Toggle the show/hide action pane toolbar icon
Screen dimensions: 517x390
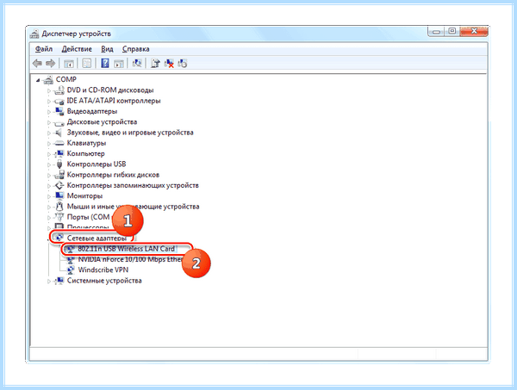[x=118, y=63]
